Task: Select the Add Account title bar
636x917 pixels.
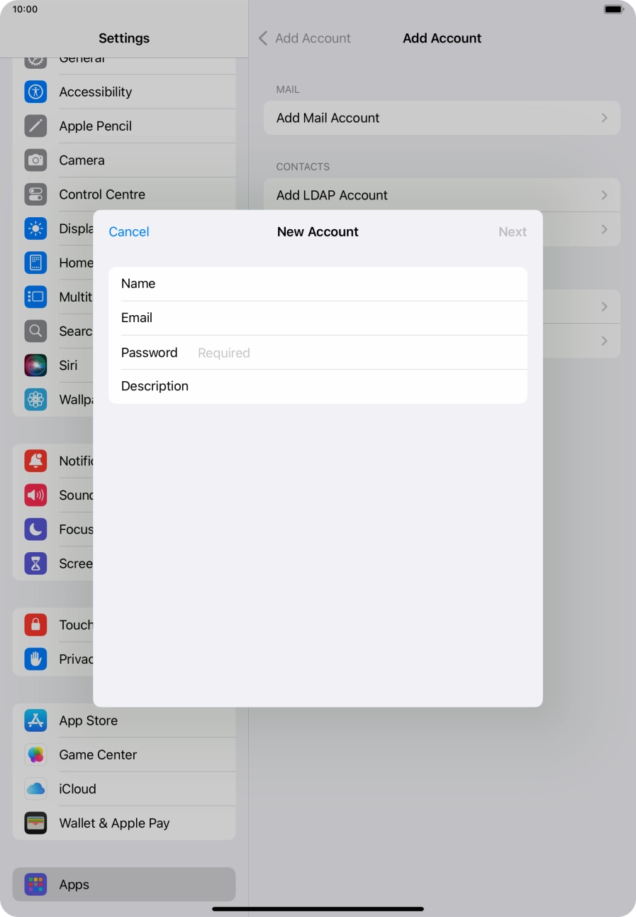Action: point(442,38)
